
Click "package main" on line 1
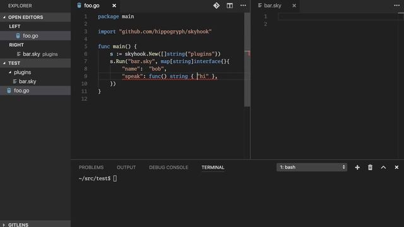[116, 16]
